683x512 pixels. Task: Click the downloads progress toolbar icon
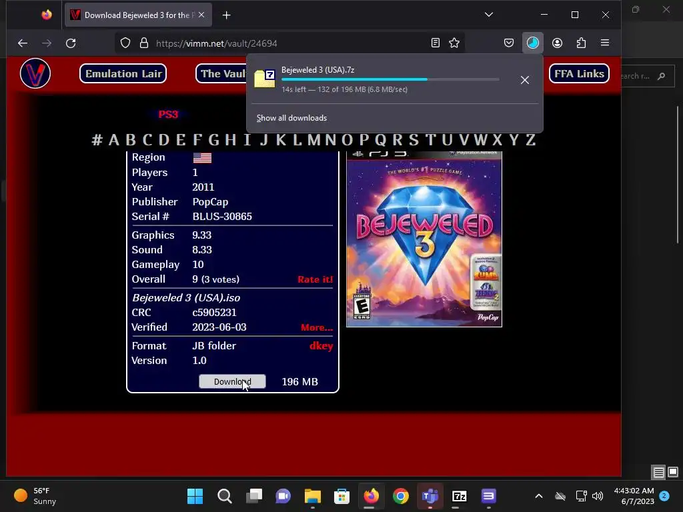click(533, 43)
